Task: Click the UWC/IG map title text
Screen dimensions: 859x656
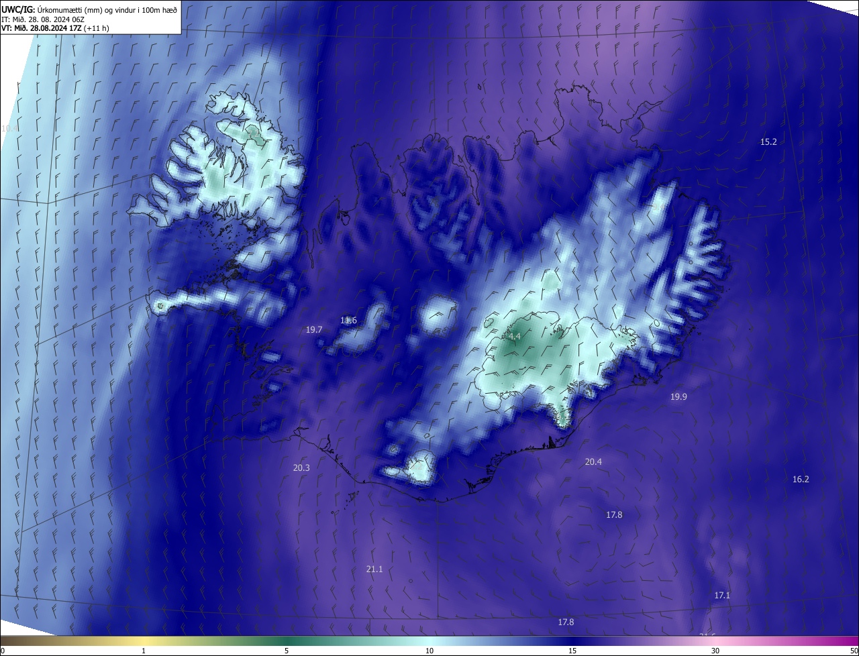Action: pyautogui.click(x=89, y=9)
